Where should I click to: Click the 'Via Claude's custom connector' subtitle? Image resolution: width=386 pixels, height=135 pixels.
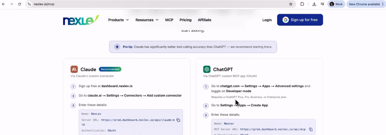pyautogui.click(x=92, y=76)
